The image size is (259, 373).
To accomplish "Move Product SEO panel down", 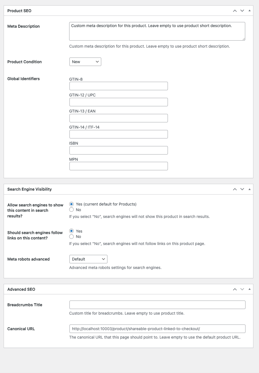I will click(x=242, y=11).
